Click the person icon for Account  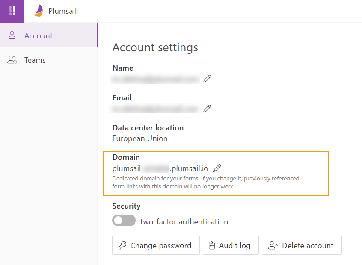(12, 35)
